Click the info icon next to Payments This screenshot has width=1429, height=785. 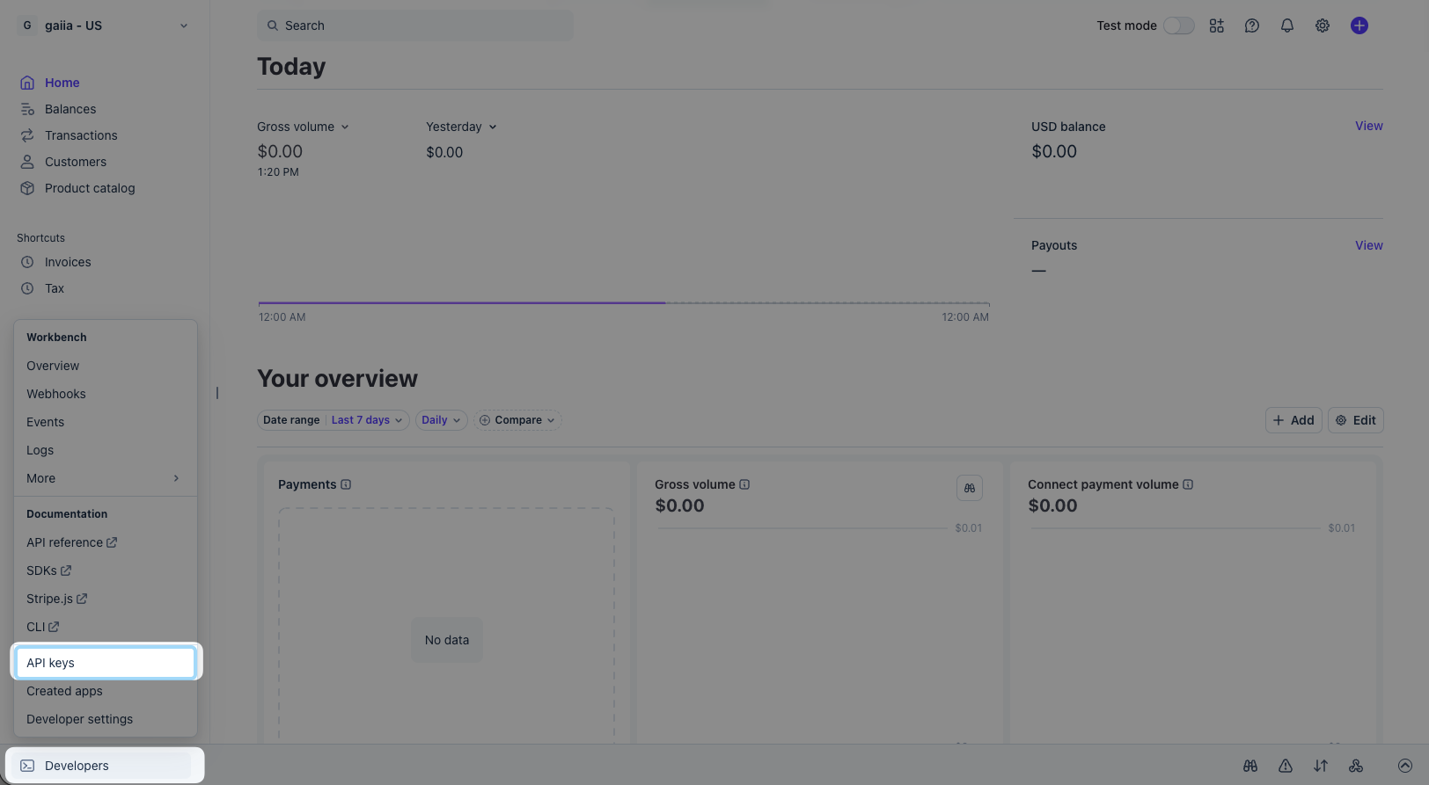(x=346, y=484)
